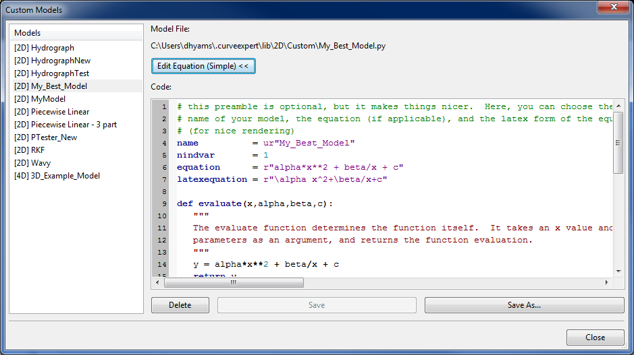This screenshot has height=355, width=634.
Task: Click the Models list column header
Action: 76,33
